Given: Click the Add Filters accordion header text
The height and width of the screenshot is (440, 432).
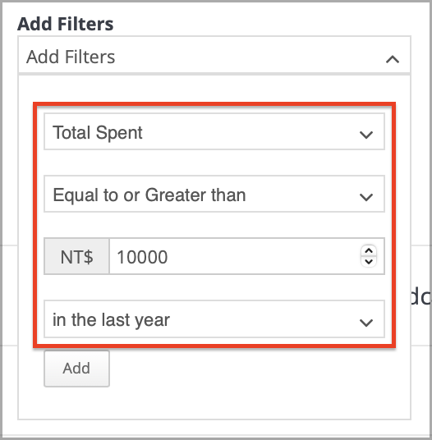Looking at the screenshot, I should tap(71, 57).
